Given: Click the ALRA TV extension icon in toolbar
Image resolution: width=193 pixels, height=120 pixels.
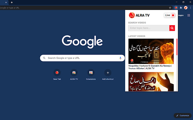Looking at the screenshot, I should click(176, 8).
